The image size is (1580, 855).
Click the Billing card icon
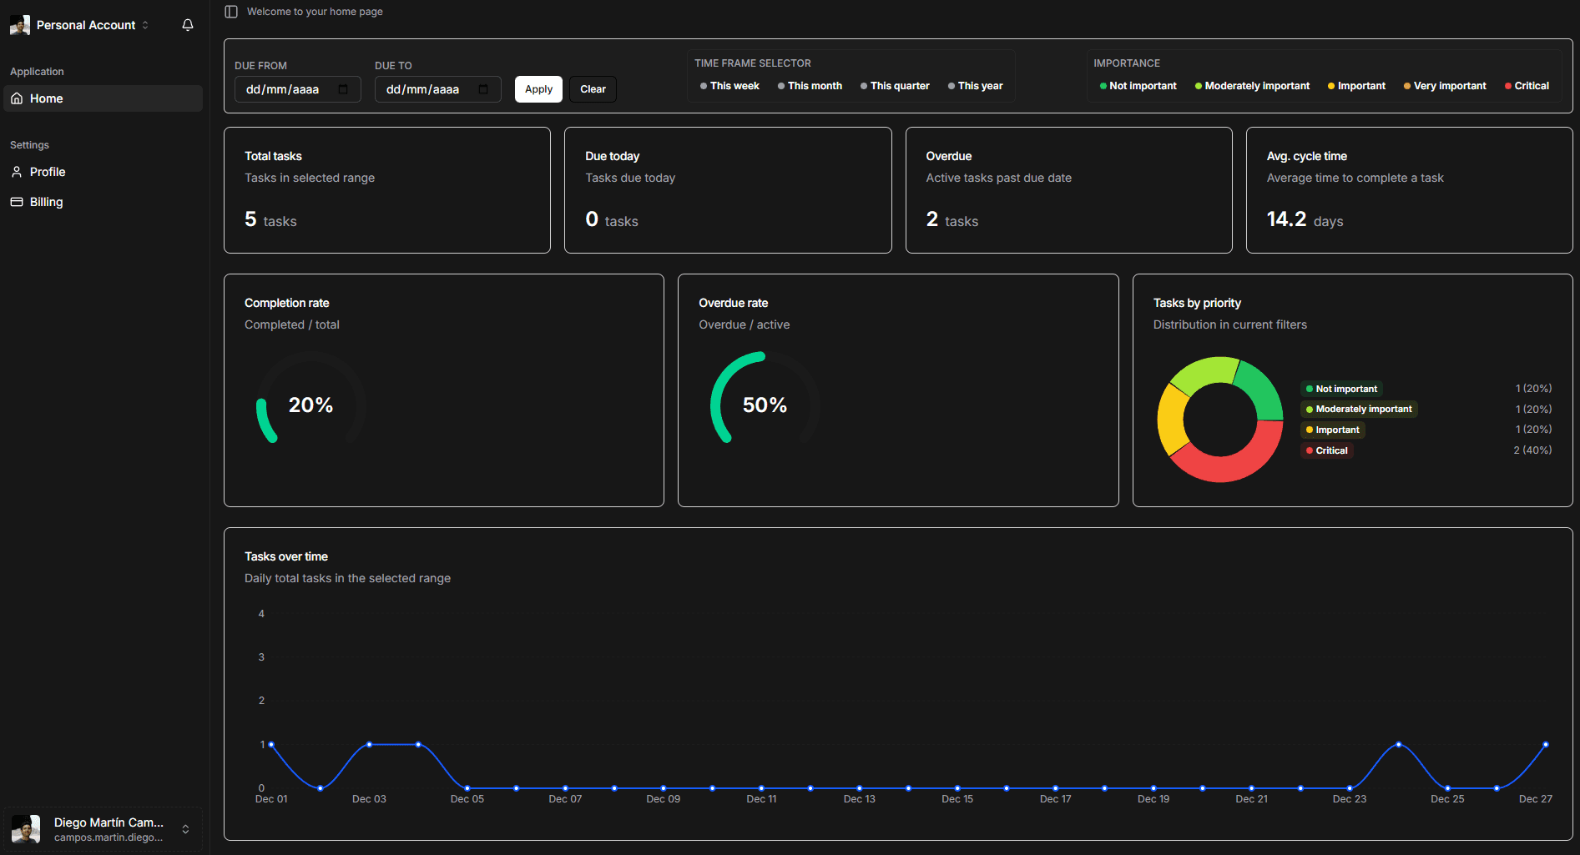coord(17,202)
